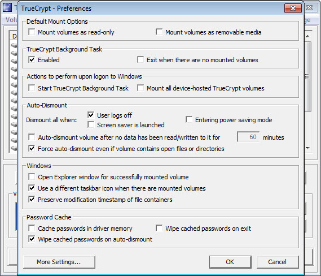The width and height of the screenshot is (321, 276).
Task: Disable the TrueCrypt Background Task Enabled checkbox
Action: [x=32, y=60]
